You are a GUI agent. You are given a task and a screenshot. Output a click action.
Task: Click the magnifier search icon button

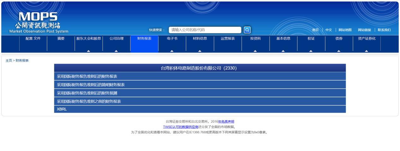(x=247, y=30)
